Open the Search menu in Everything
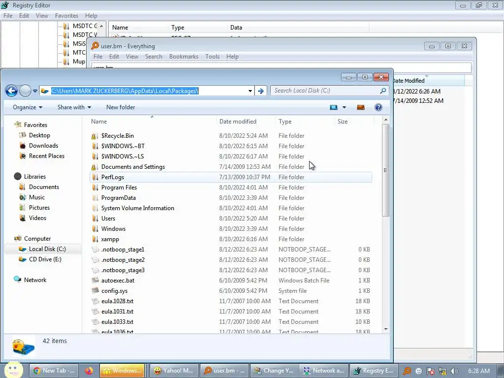This screenshot has width=504, height=378. click(x=154, y=57)
